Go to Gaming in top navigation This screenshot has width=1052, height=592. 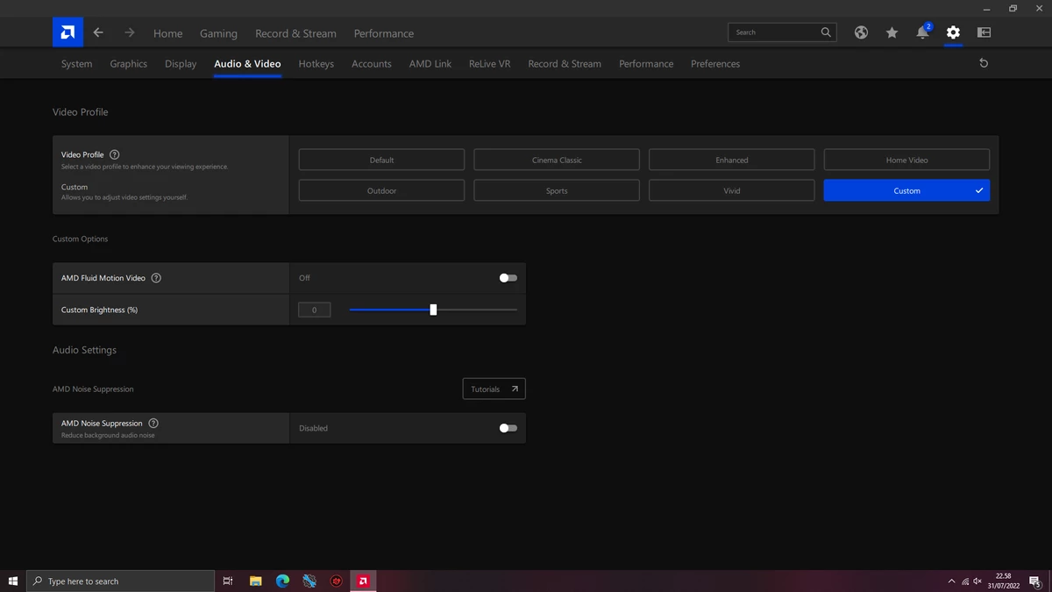tap(218, 33)
